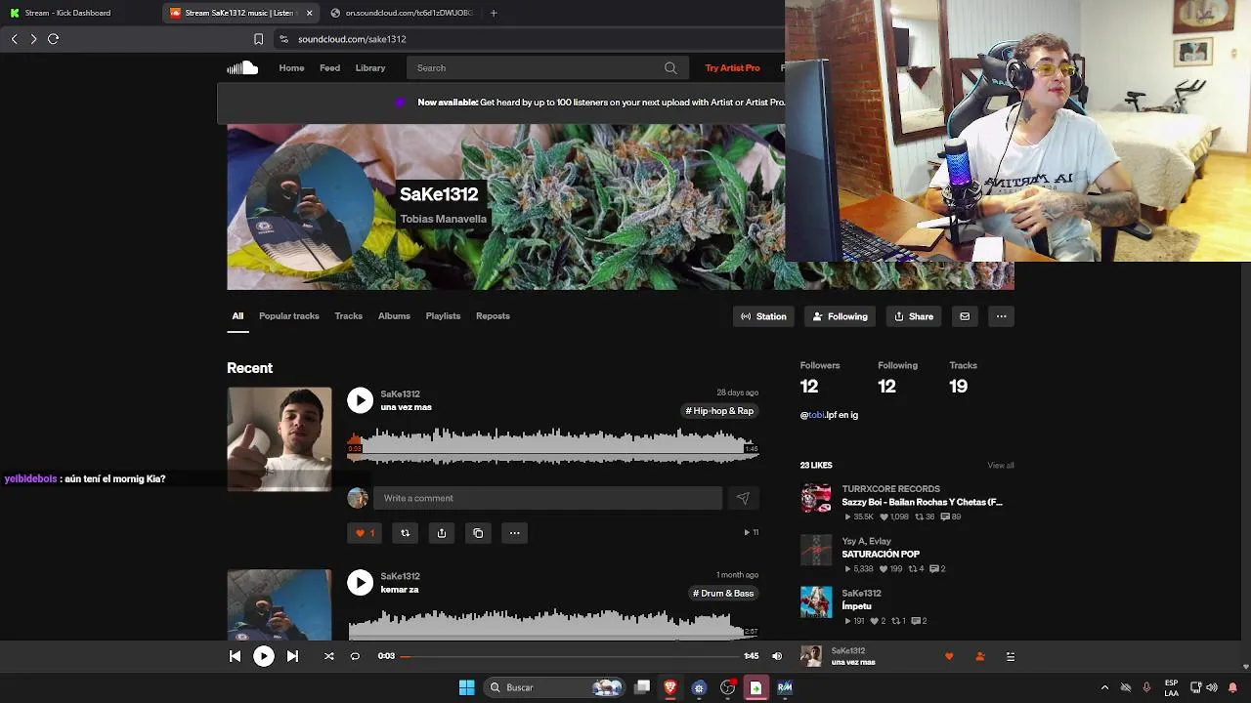
Task: Open the TURRXCORE RECORDS artist link
Action: 890,489
